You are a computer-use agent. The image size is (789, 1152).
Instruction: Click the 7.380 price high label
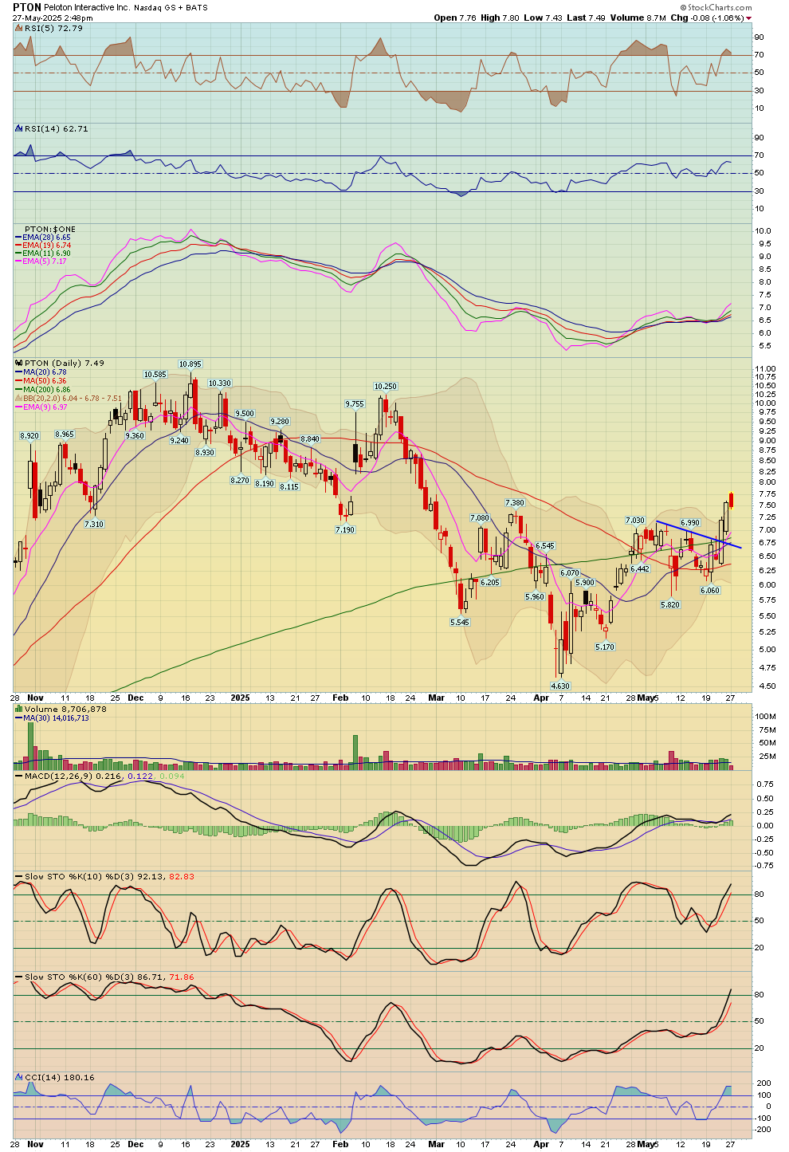click(x=516, y=502)
